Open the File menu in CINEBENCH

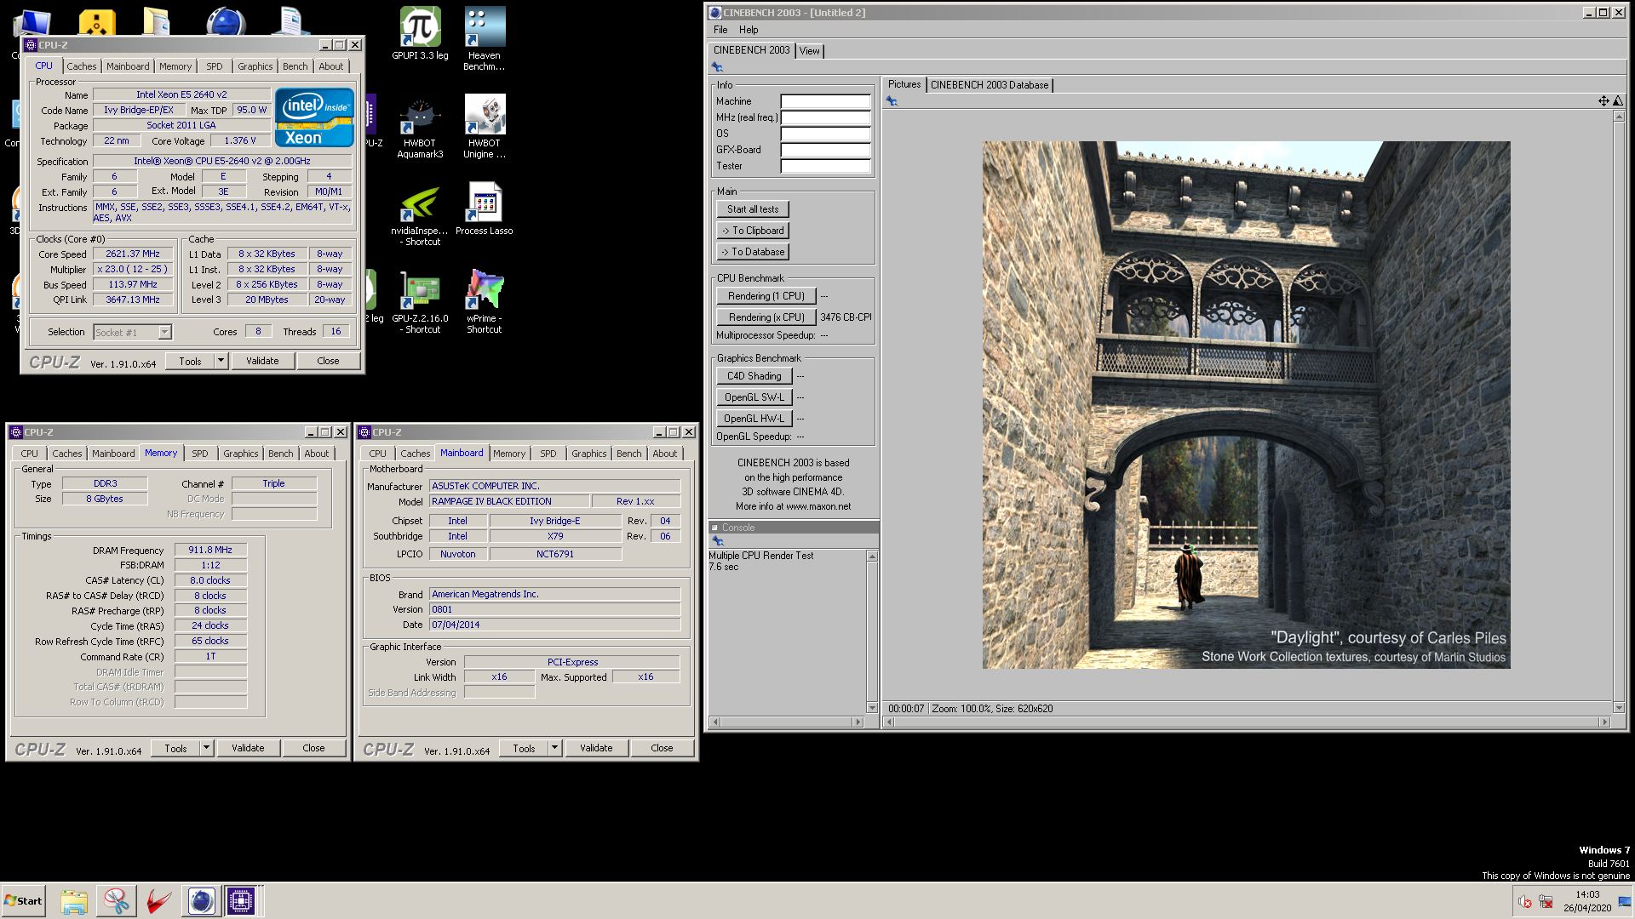tap(720, 30)
